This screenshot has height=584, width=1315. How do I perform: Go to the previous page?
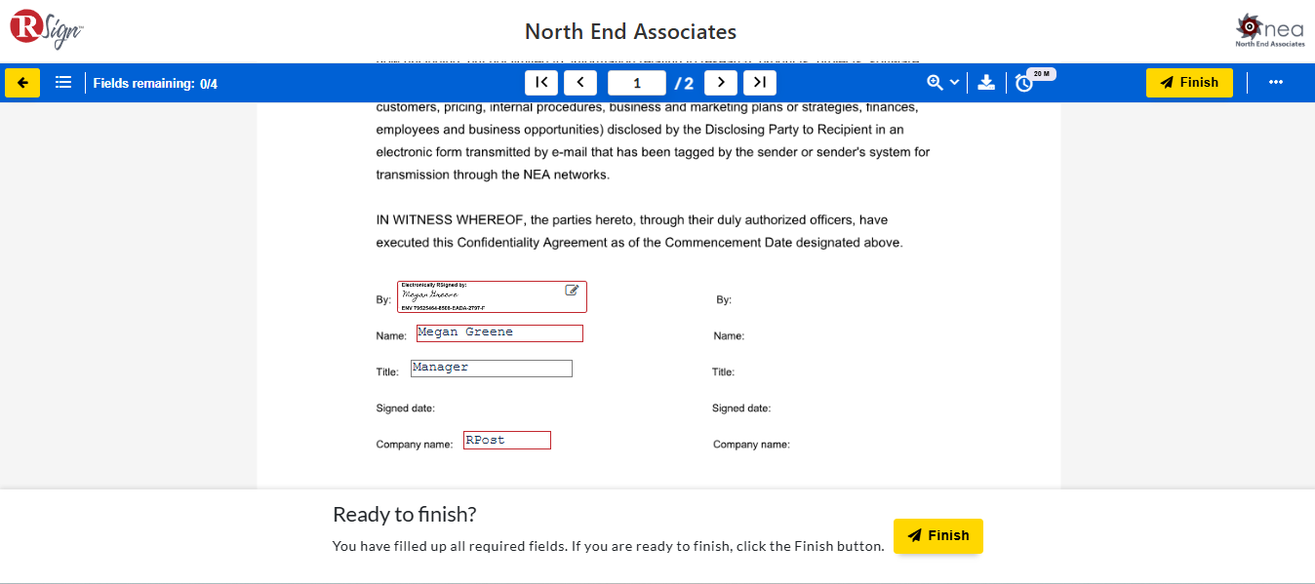[x=580, y=83]
